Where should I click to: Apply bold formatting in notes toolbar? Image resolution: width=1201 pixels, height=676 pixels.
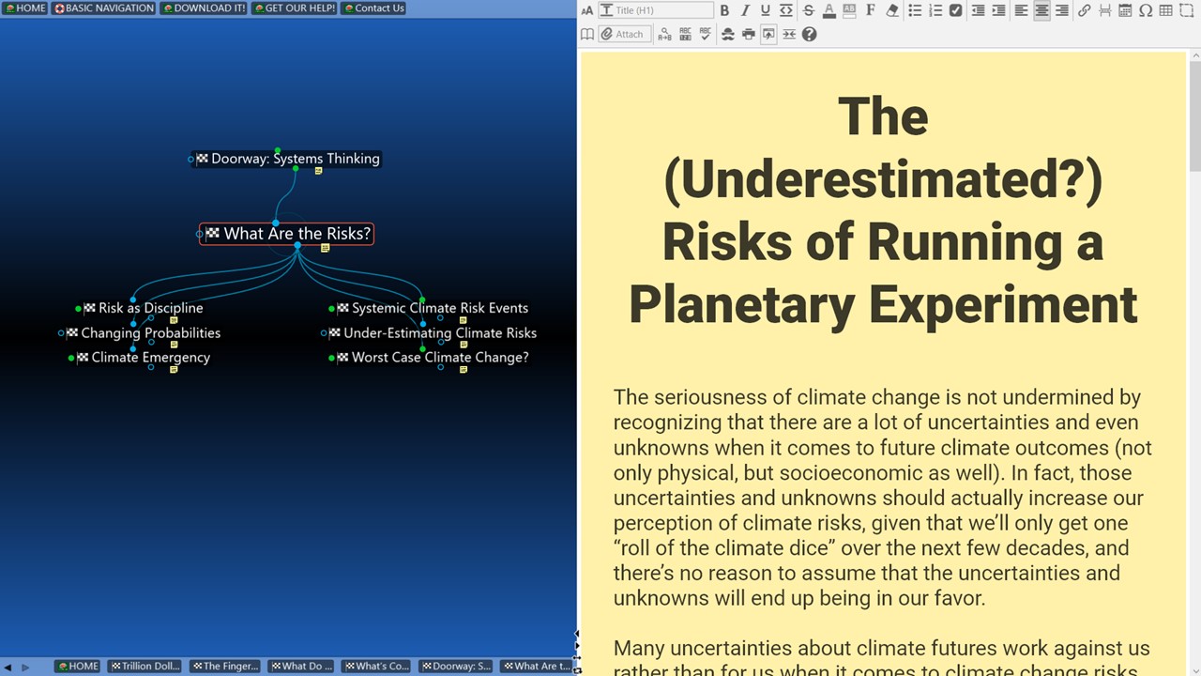pyautogui.click(x=724, y=10)
